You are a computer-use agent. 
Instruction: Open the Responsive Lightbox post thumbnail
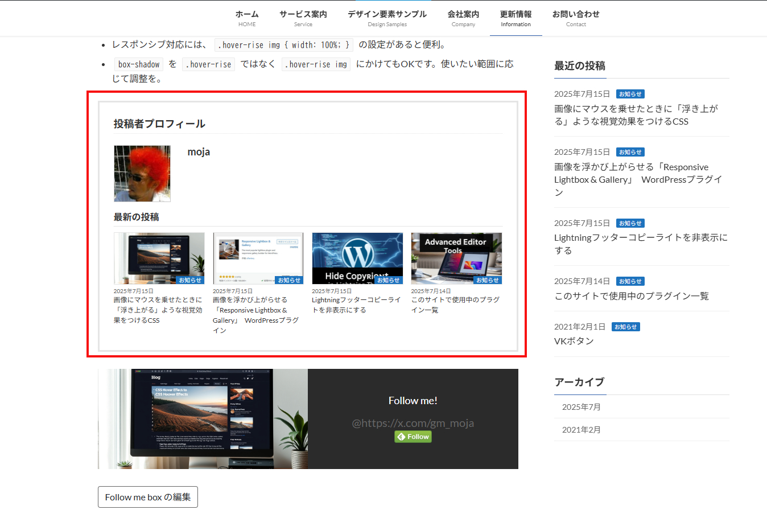tap(258, 258)
